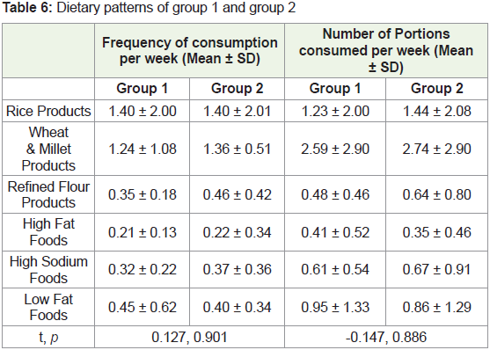Screen dimensions: 490x350
Task: Click the High Sodium Foods row label
Action: coord(48,269)
